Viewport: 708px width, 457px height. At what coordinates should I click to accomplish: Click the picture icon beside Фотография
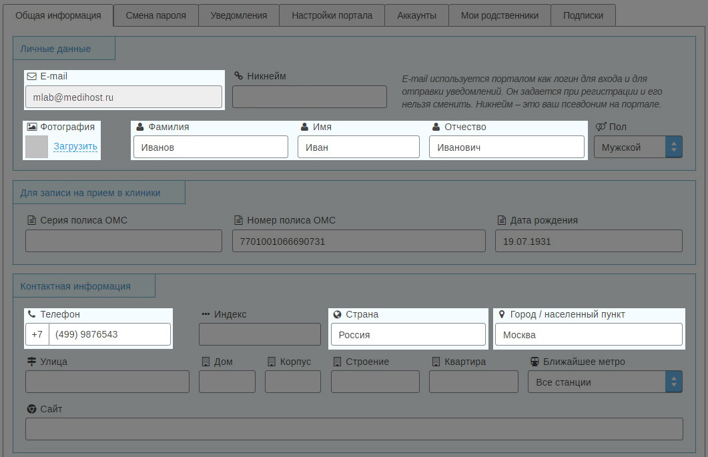point(31,127)
